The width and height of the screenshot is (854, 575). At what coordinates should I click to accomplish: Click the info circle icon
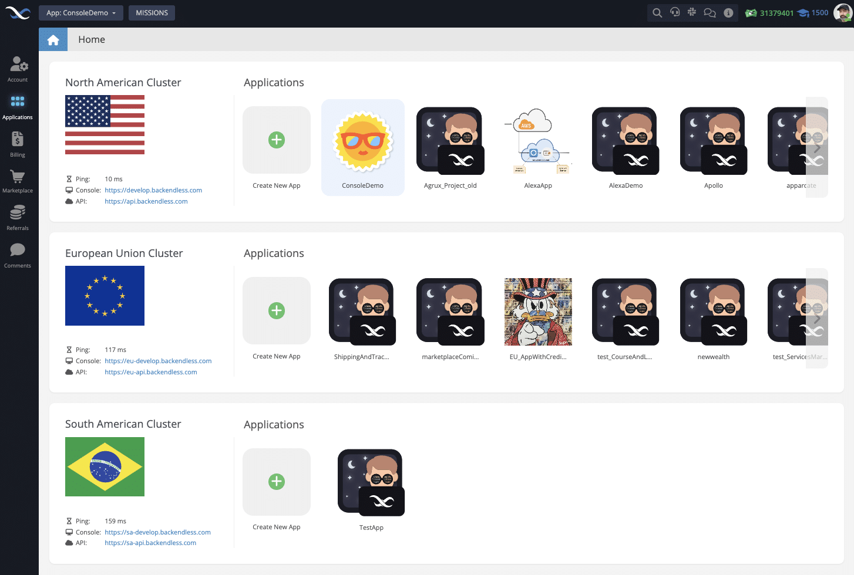728,13
